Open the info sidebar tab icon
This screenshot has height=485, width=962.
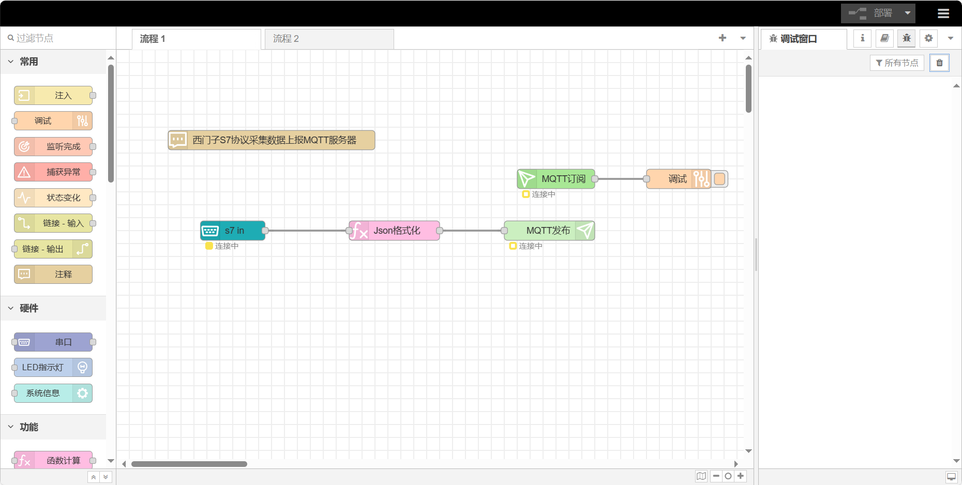coord(862,38)
